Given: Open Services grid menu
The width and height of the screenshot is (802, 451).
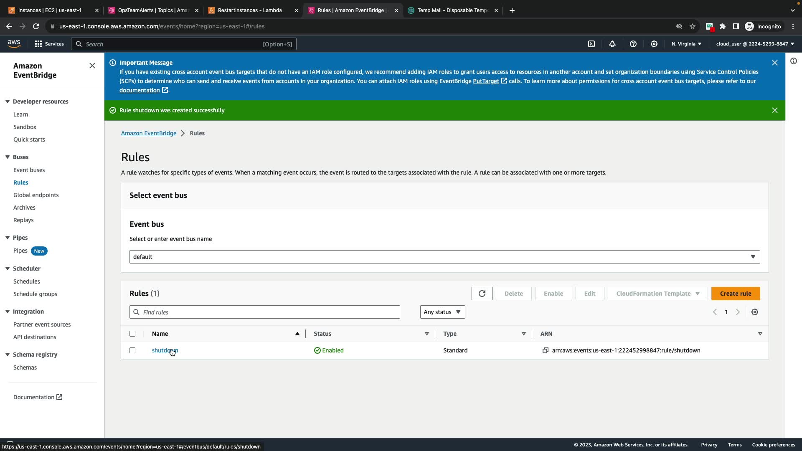Looking at the screenshot, I should click(x=38, y=44).
